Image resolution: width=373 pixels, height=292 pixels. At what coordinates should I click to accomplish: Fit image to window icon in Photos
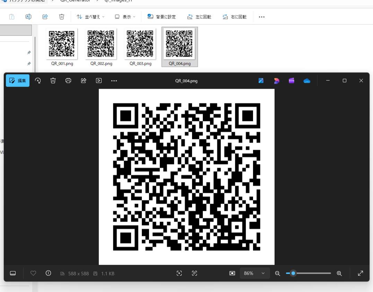click(232, 273)
